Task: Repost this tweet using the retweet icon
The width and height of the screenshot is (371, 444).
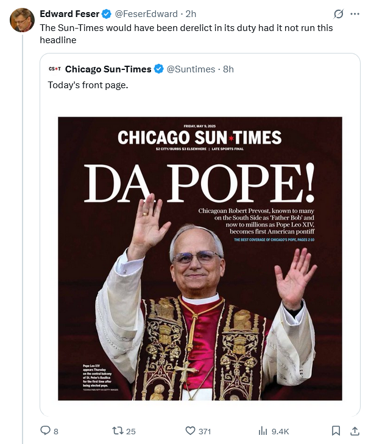Action: click(x=118, y=431)
